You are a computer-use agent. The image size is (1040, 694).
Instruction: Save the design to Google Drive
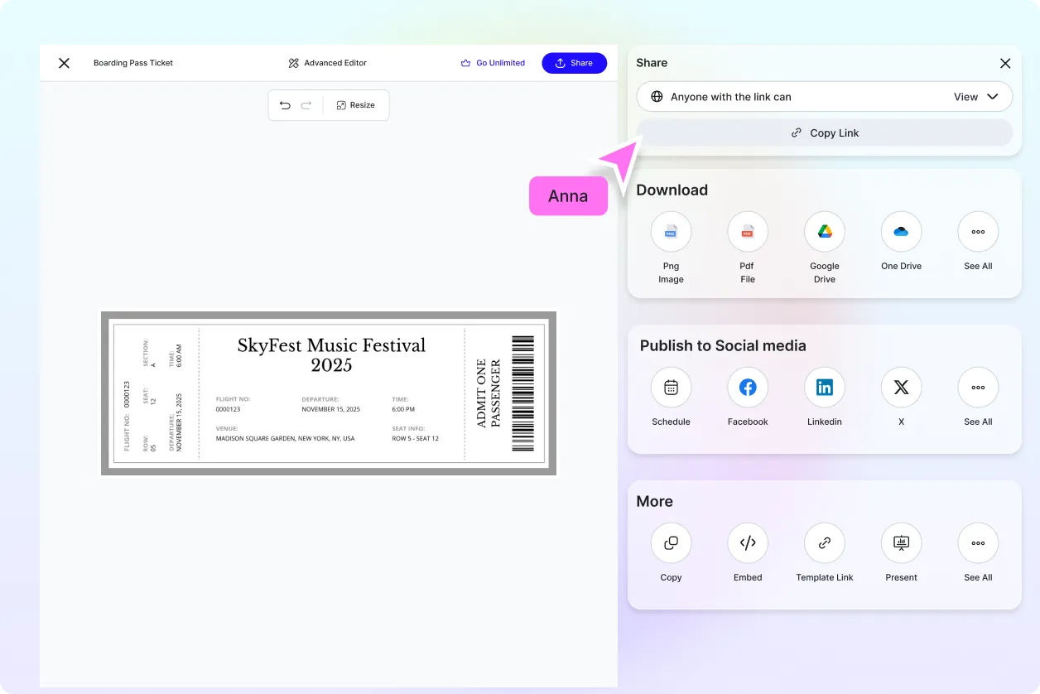pyautogui.click(x=824, y=232)
